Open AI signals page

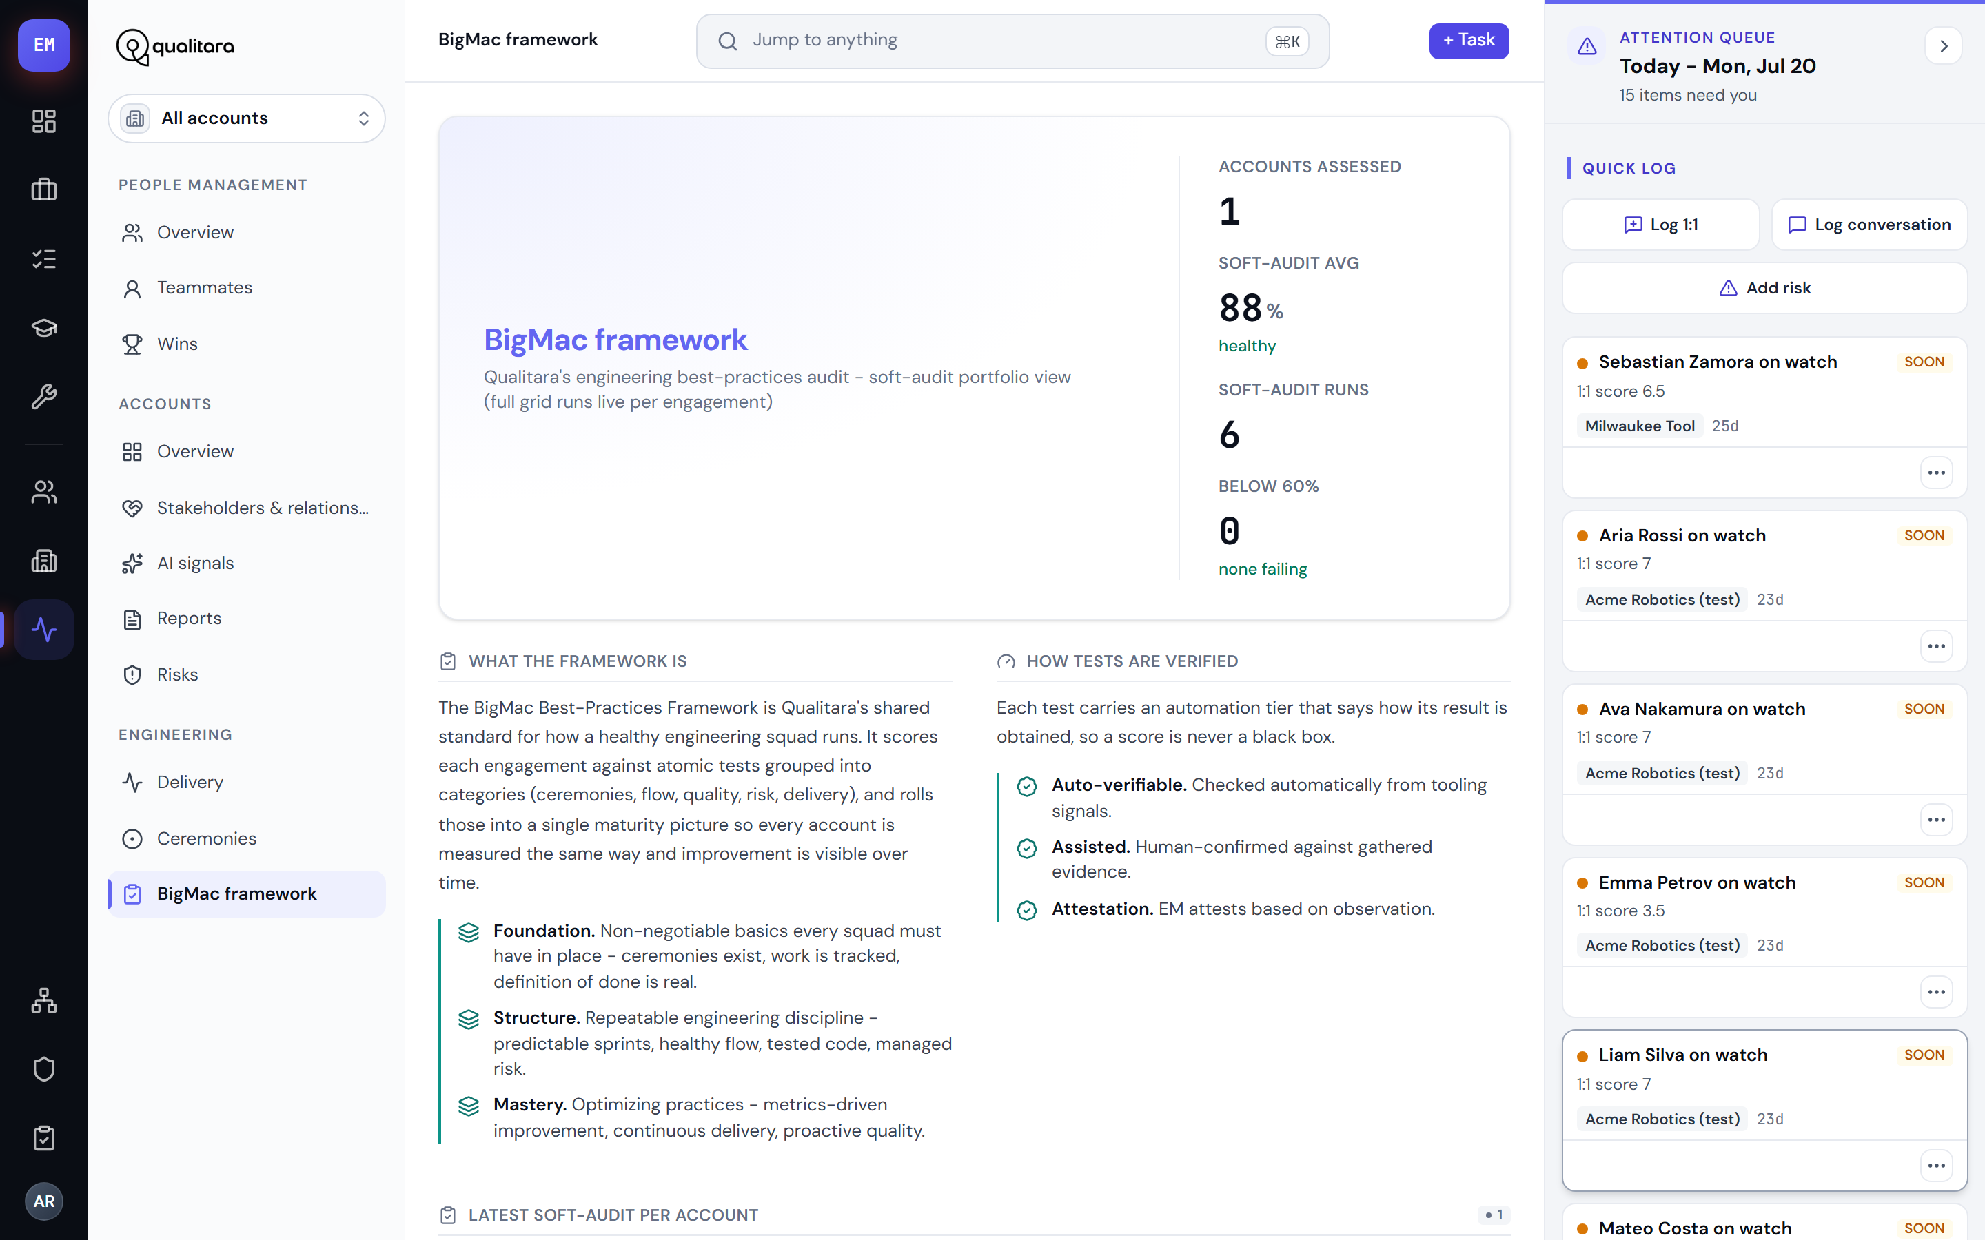coord(247,564)
